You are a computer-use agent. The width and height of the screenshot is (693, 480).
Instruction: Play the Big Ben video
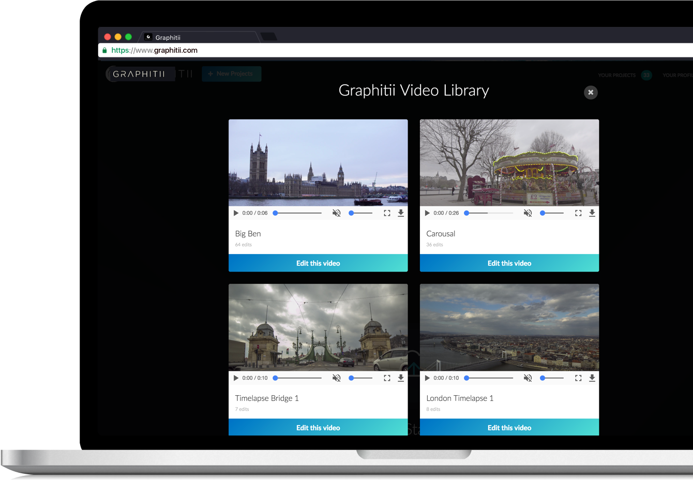click(x=236, y=213)
